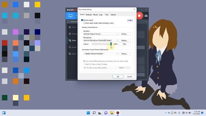
Task: Click the camera screenshot icon in Bandicam
Action: pyautogui.click(x=146, y=16)
